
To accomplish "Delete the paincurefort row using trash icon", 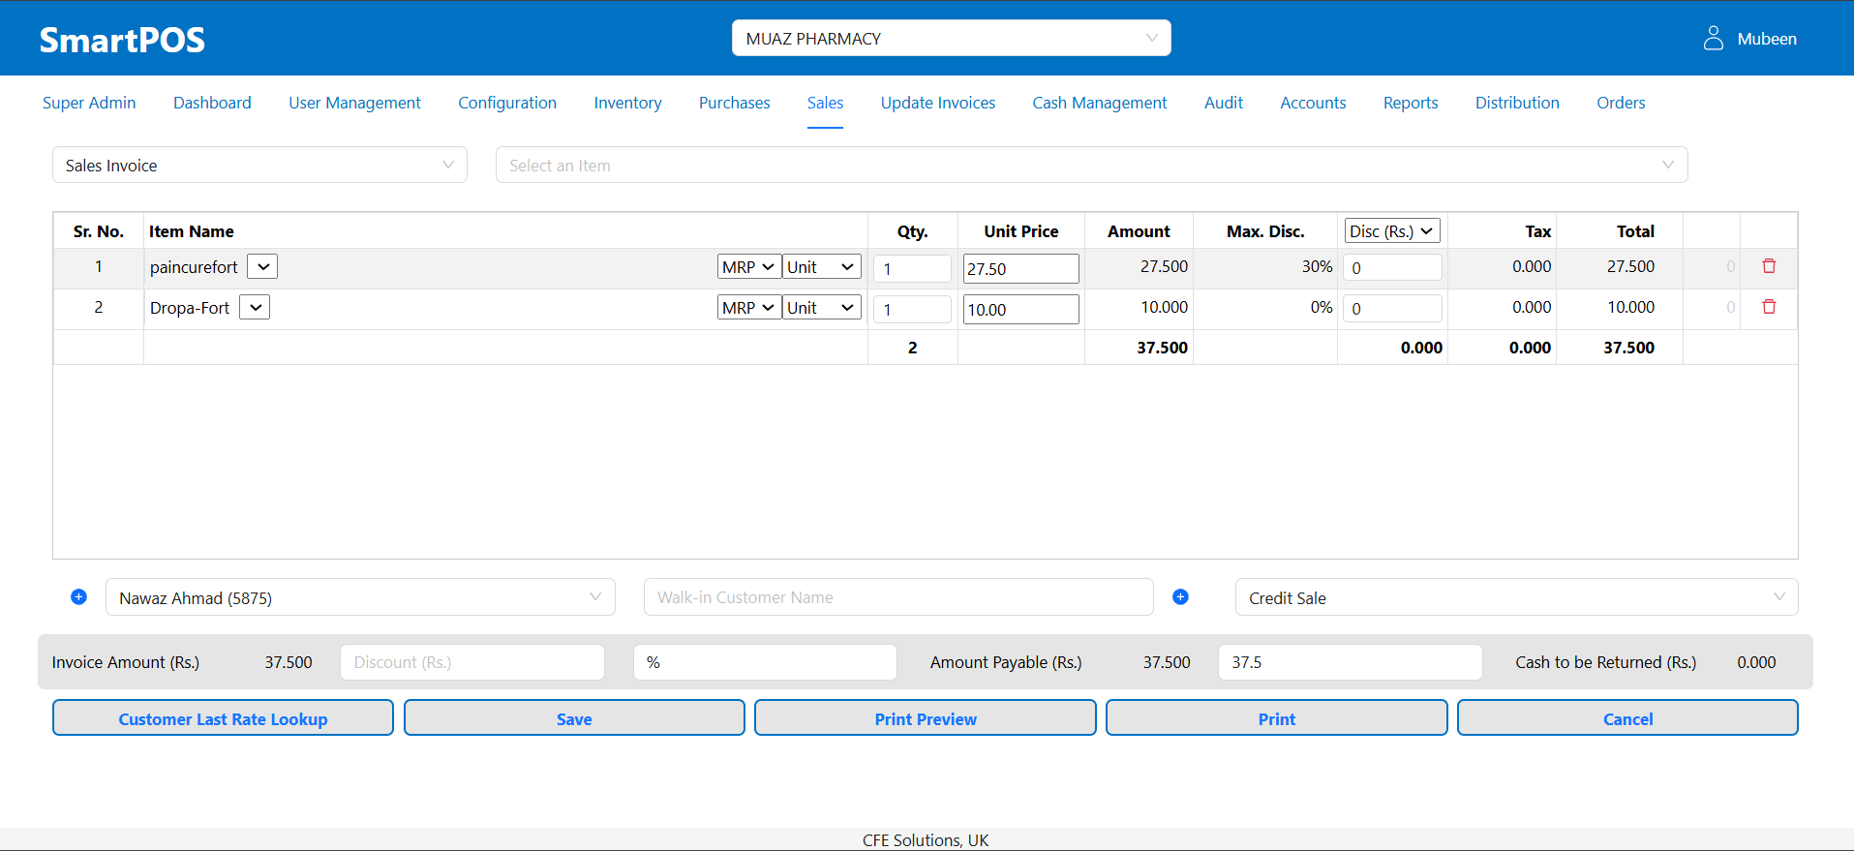I will click(1769, 266).
